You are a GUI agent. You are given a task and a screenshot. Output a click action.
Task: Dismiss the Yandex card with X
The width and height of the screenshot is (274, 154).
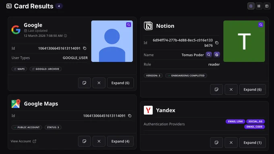coord(231,143)
